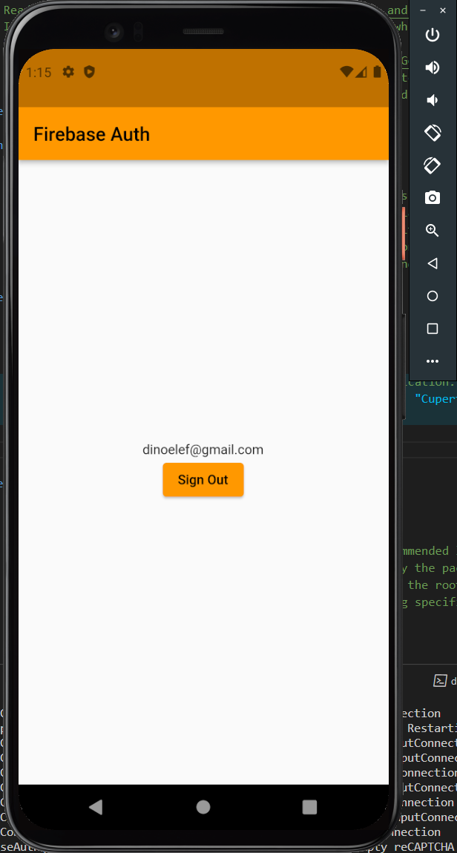Open emulator extended controls (three dots)
This screenshot has height=853, width=457.
(x=432, y=361)
